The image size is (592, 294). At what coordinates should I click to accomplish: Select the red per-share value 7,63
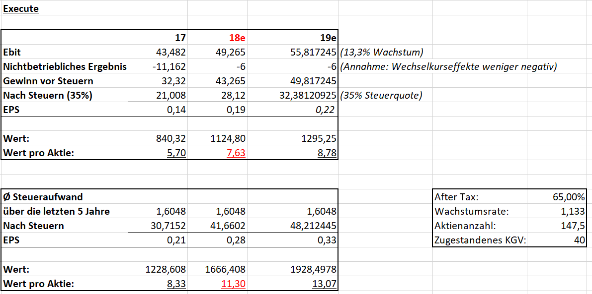(237, 154)
